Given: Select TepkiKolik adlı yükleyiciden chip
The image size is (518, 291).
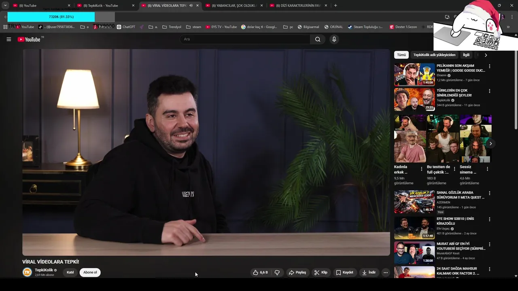Looking at the screenshot, I should [x=434, y=55].
